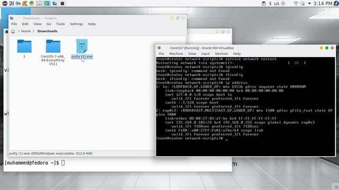
Task: Maximize the CentOS7 VirtualBox window
Action: click(327, 48)
